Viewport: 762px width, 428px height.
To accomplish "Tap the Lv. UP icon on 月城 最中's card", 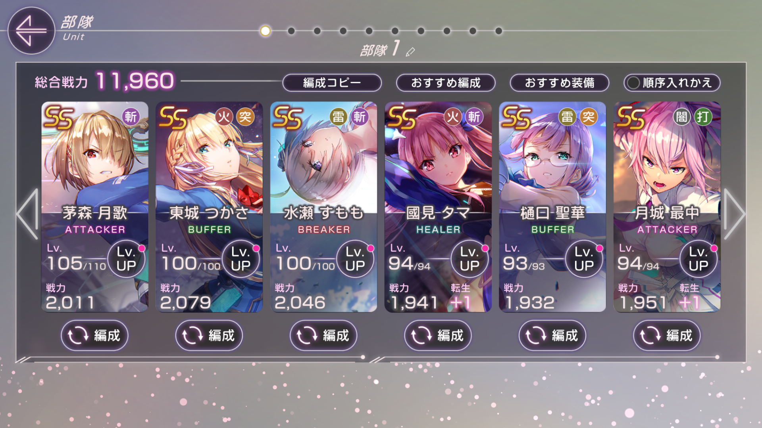I will (x=698, y=258).
